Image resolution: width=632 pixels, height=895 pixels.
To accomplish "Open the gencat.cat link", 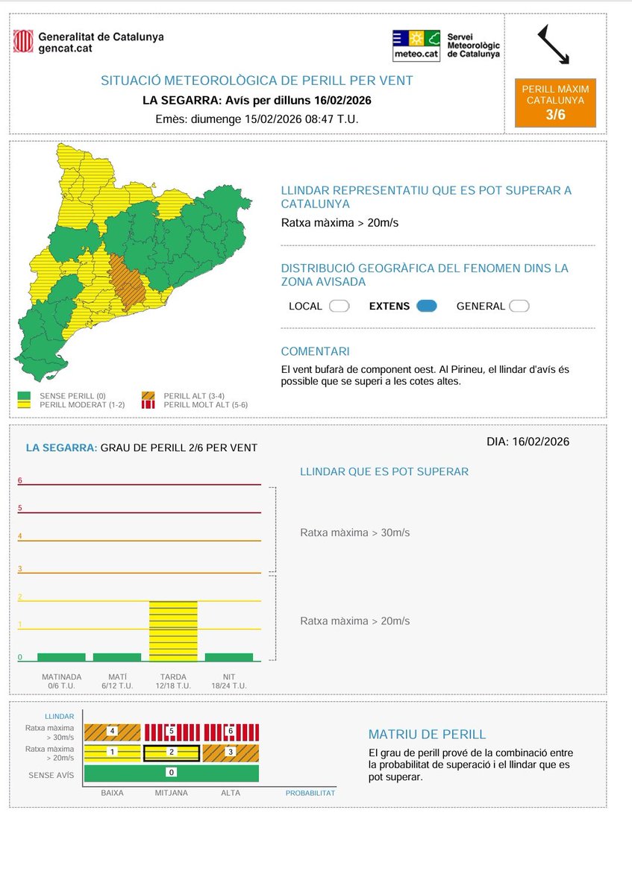I will [x=66, y=46].
